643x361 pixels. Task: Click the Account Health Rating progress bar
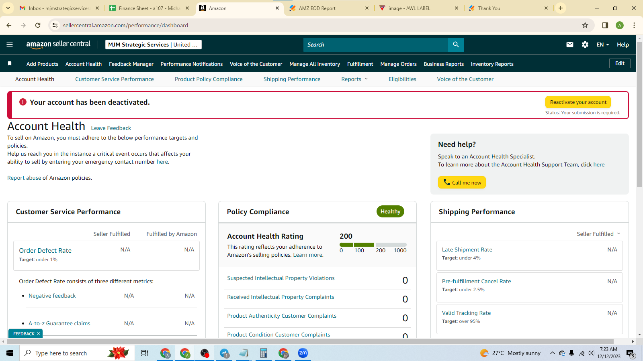click(373, 244)
